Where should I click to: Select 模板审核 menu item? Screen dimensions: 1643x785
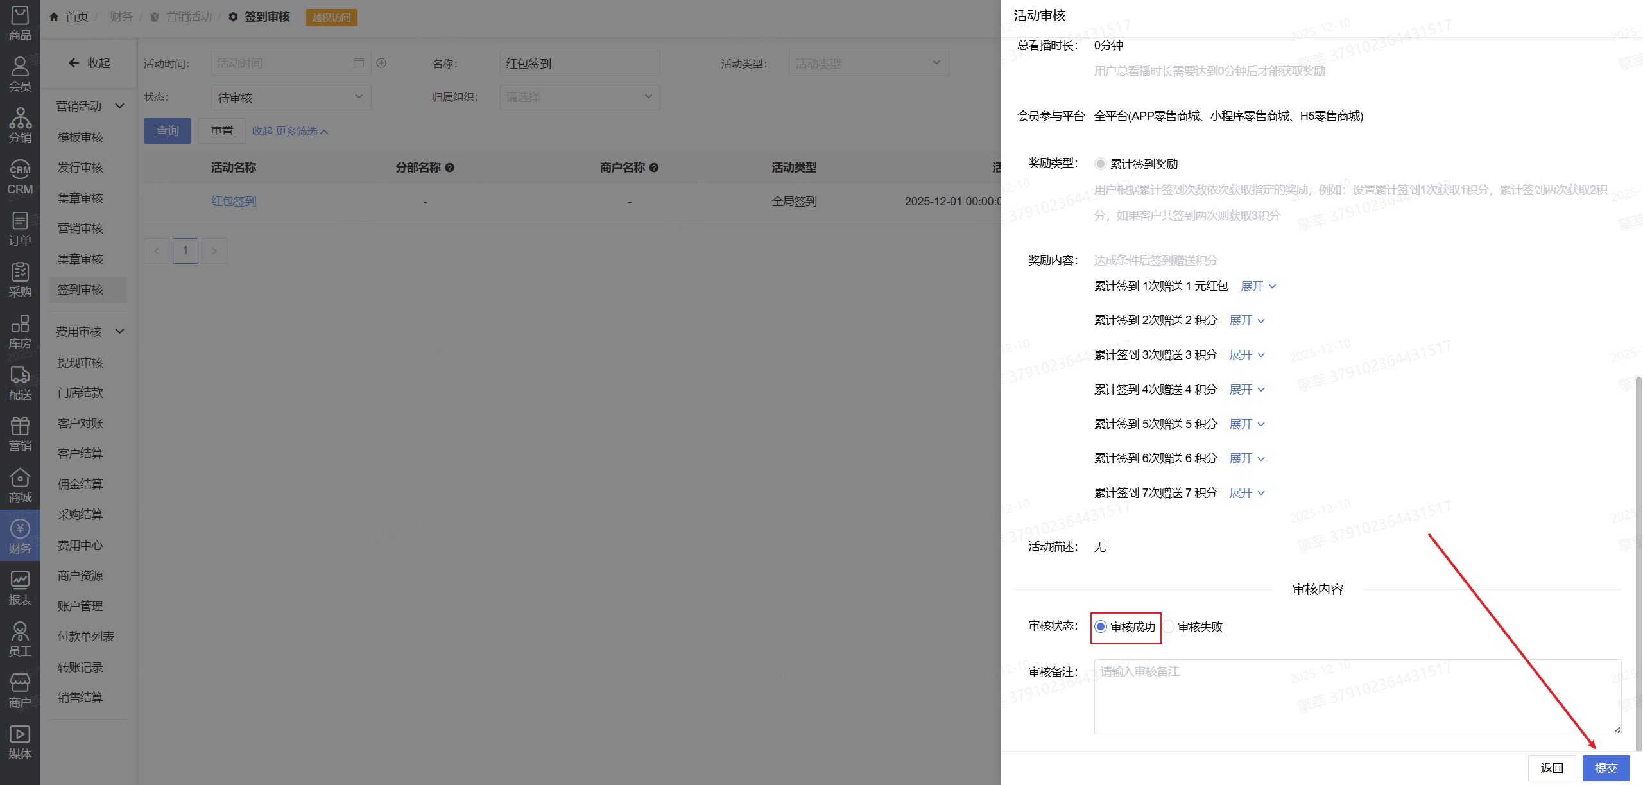[x=80, y=137]
